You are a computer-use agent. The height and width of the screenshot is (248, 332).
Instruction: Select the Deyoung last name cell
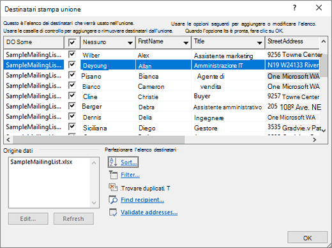point(108,65)
